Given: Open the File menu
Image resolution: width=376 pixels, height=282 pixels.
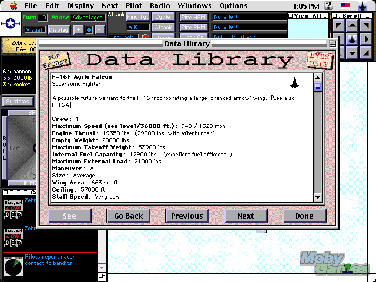Looking at the screenshot, I should 31,5.
